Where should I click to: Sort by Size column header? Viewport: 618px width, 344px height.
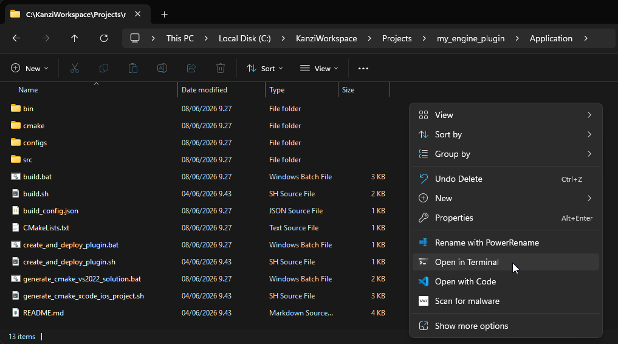click(x=348, y=90)
